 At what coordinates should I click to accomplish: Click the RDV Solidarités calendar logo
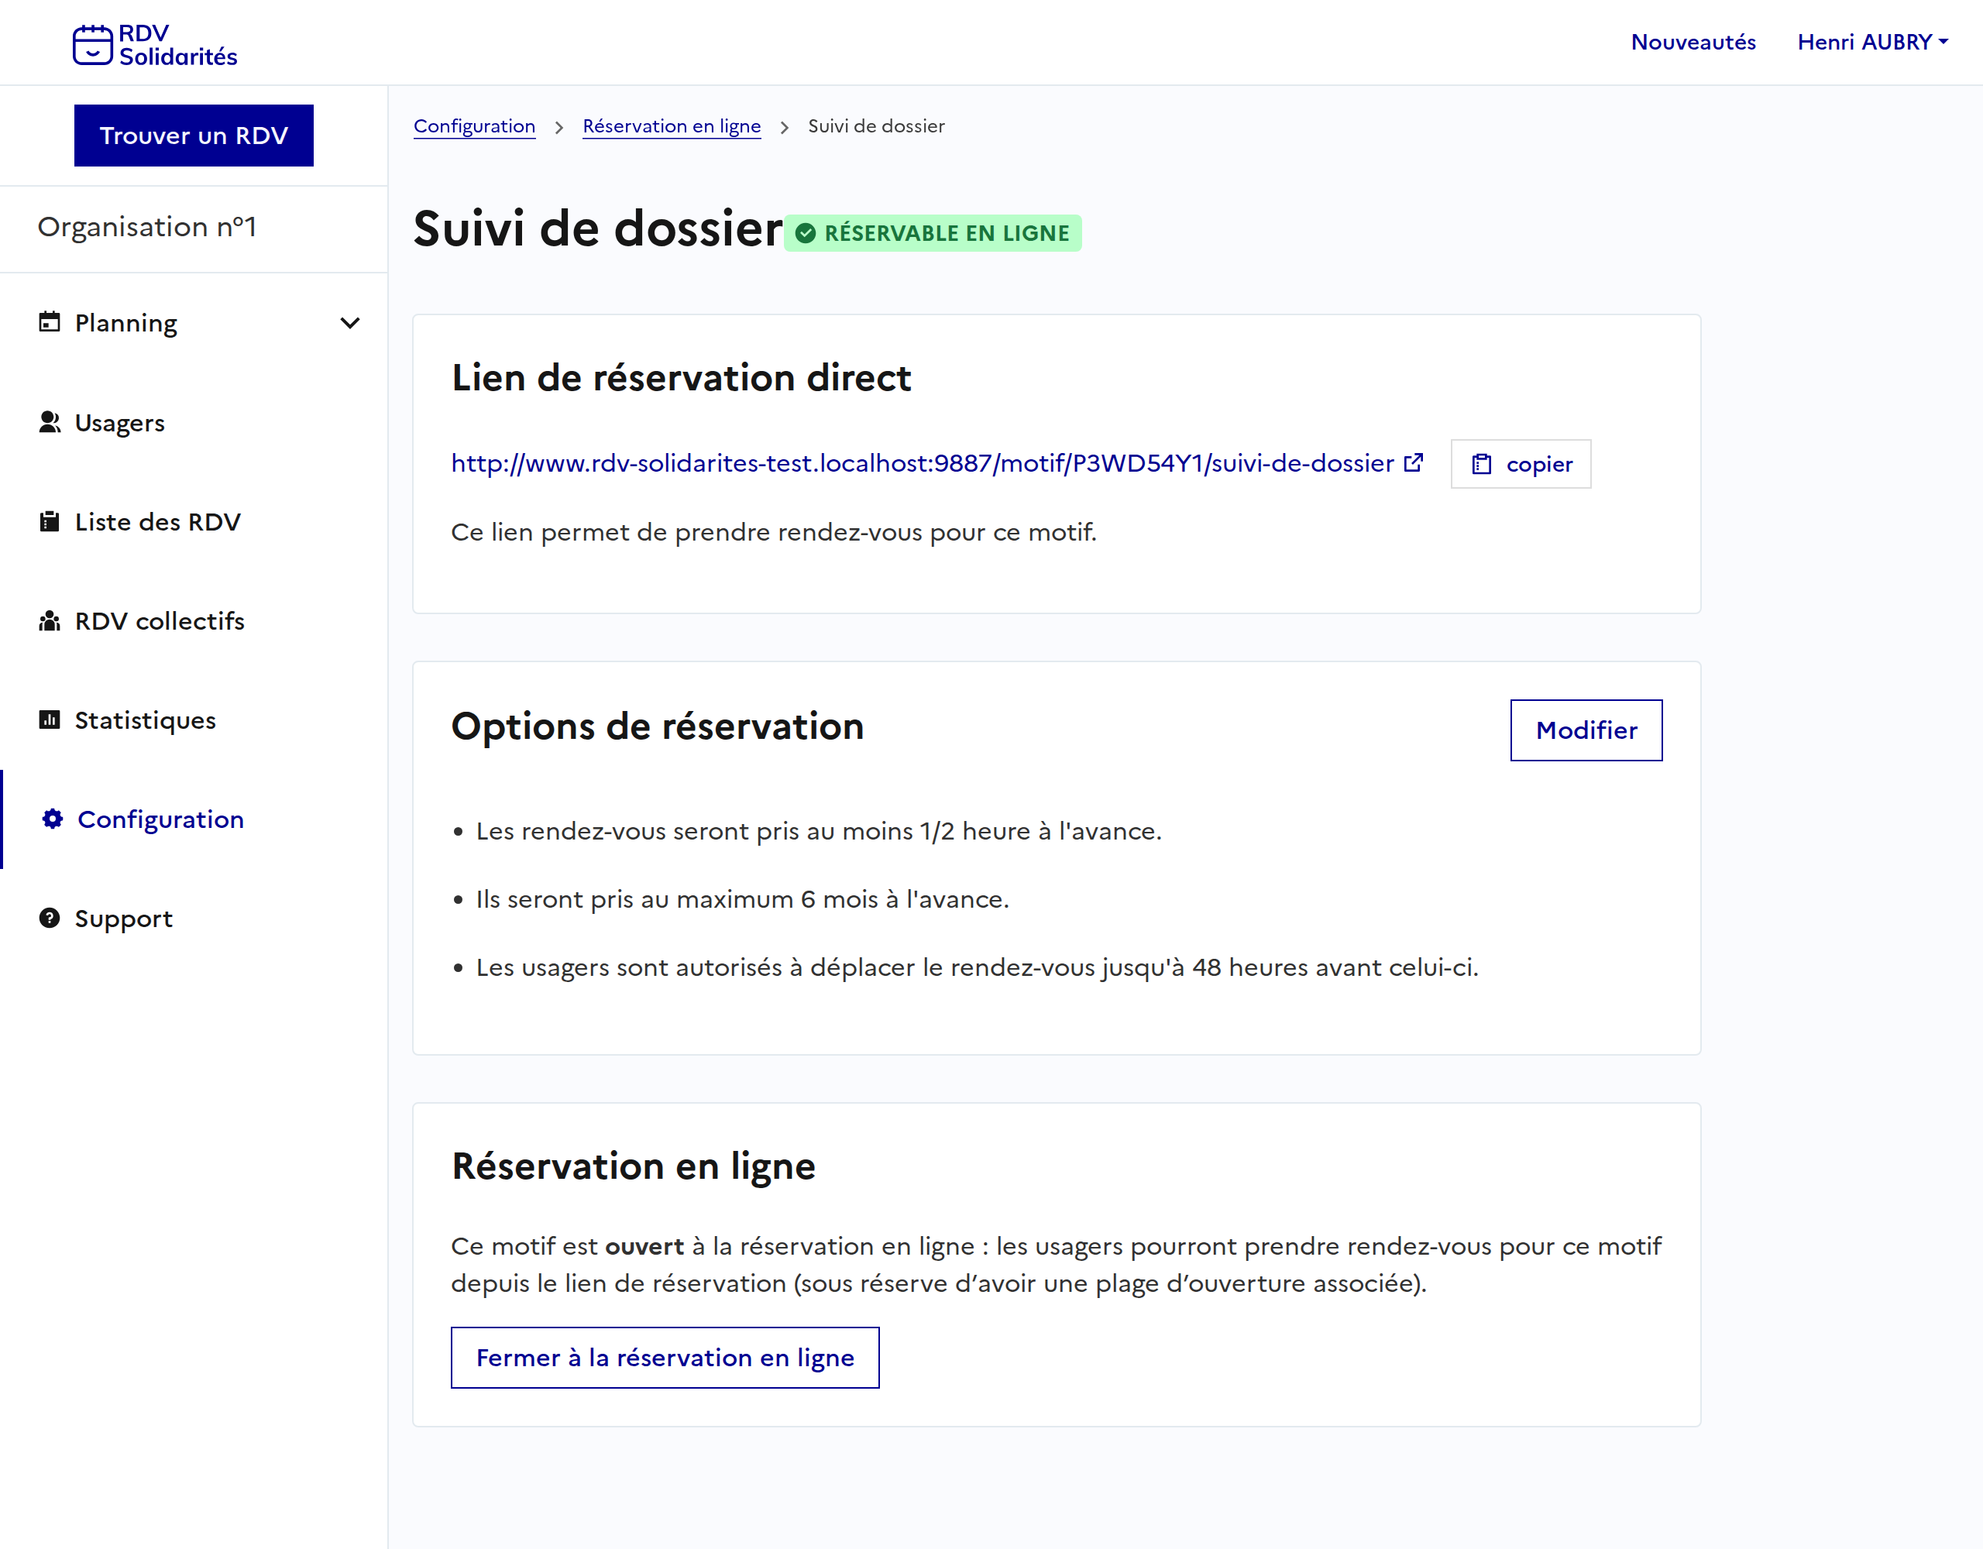tap(91, 44)
